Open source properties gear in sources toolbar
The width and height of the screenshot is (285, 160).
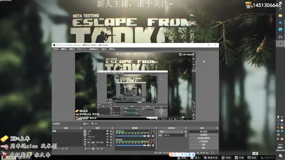(93, 149)
